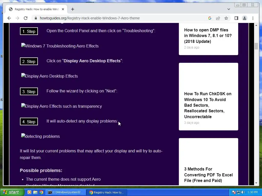This screenshot has height=196, width=262.
Task: Click security alert tray icon
Action: [x=234, y=192]
